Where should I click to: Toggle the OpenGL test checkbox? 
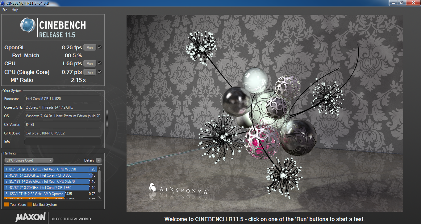click(x=100, y=47)
